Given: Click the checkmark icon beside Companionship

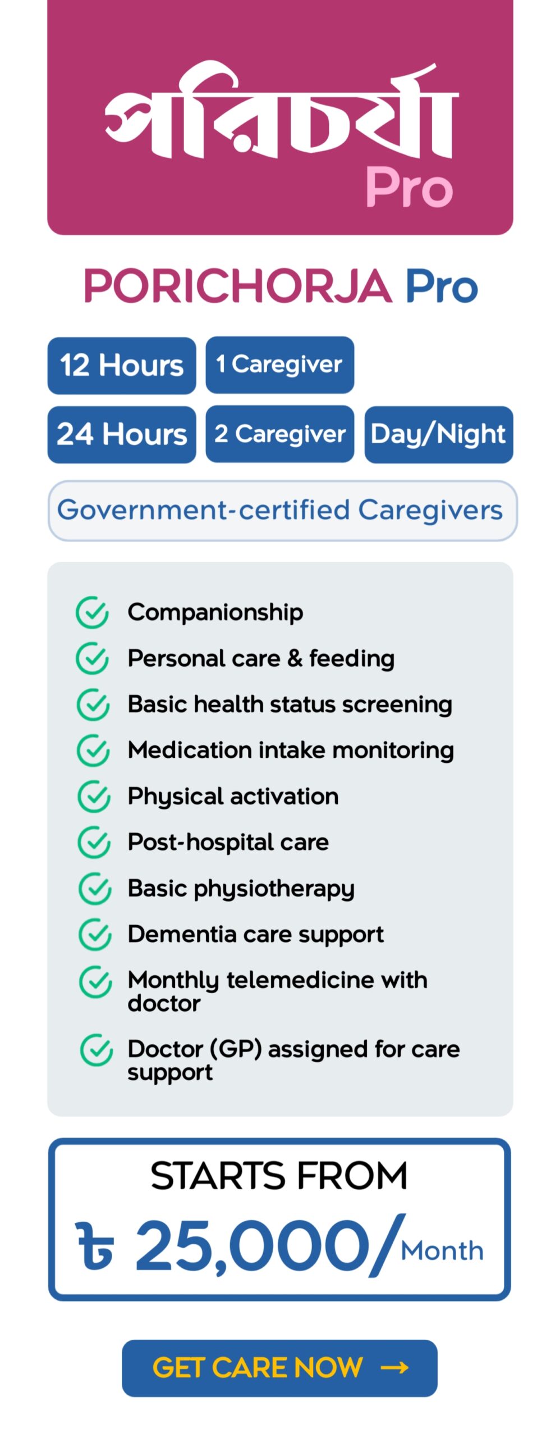Looking at the screenshot, I should coord(92,612).
